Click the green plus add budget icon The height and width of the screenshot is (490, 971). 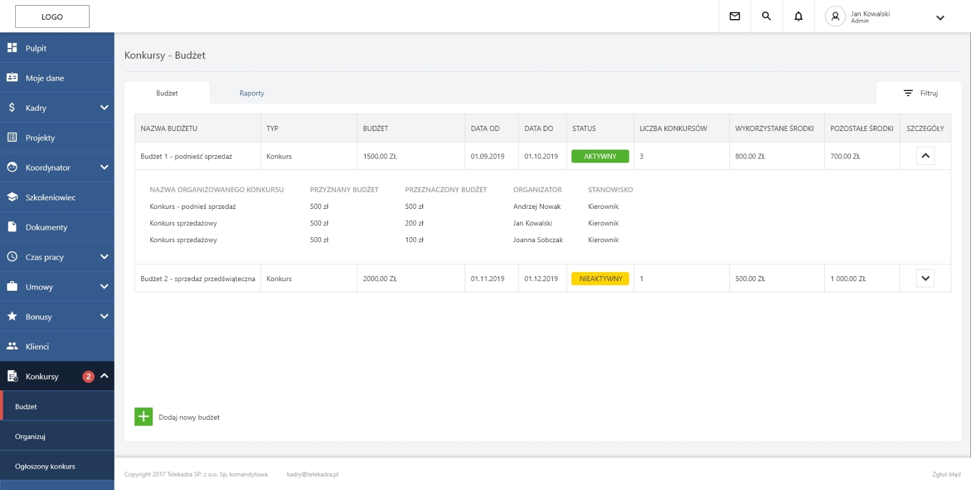143,417
